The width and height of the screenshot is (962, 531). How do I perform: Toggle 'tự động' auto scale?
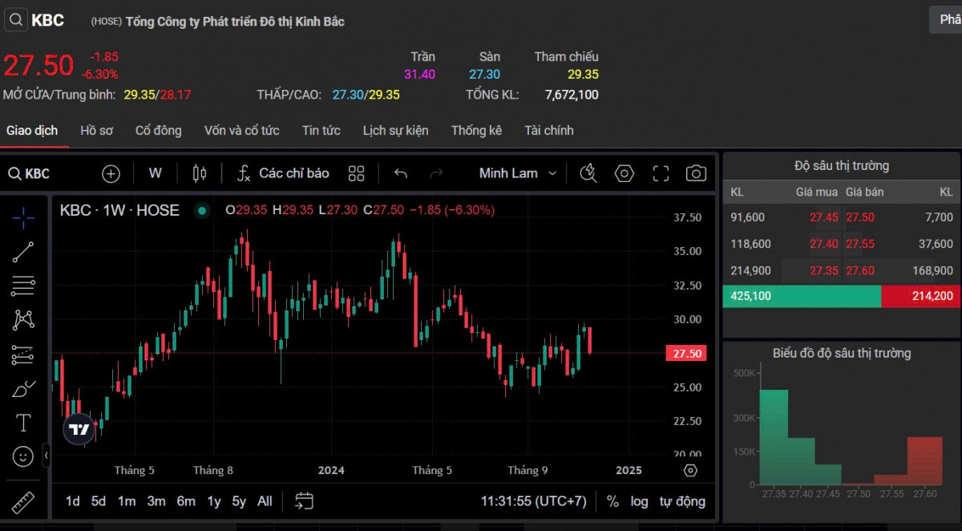pyautogui.click(x=682, y=501)
